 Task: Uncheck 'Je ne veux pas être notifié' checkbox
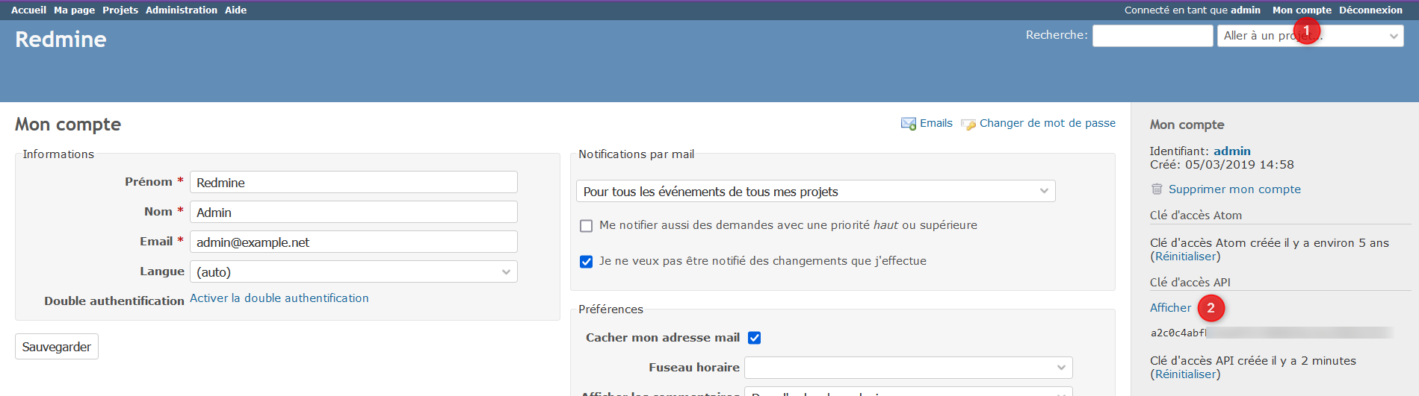pos(587,262)
